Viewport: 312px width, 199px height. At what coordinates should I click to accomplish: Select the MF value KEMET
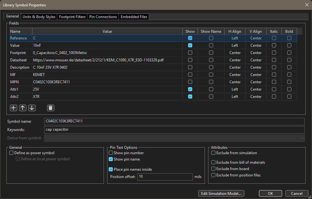click(107, 75)
